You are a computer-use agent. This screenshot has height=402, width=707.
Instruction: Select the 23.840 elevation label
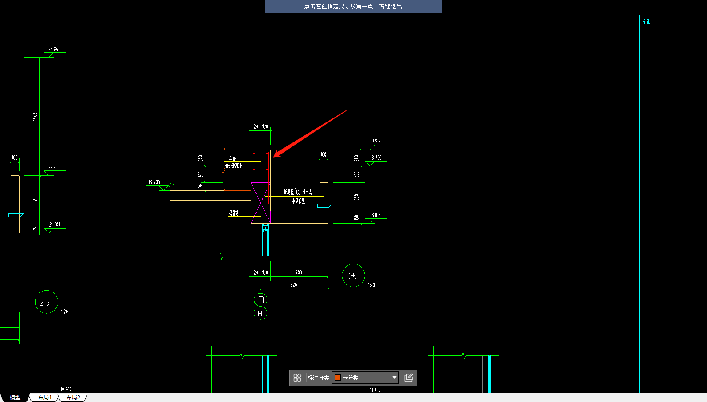coord(55,49)
